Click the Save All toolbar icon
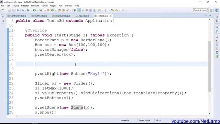220x124 pixels. [x=13, y=10]
